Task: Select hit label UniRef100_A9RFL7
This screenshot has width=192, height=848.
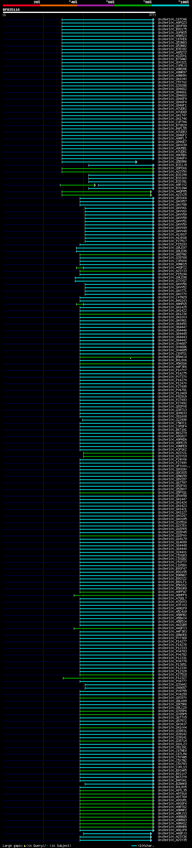Action: (172, 139)
